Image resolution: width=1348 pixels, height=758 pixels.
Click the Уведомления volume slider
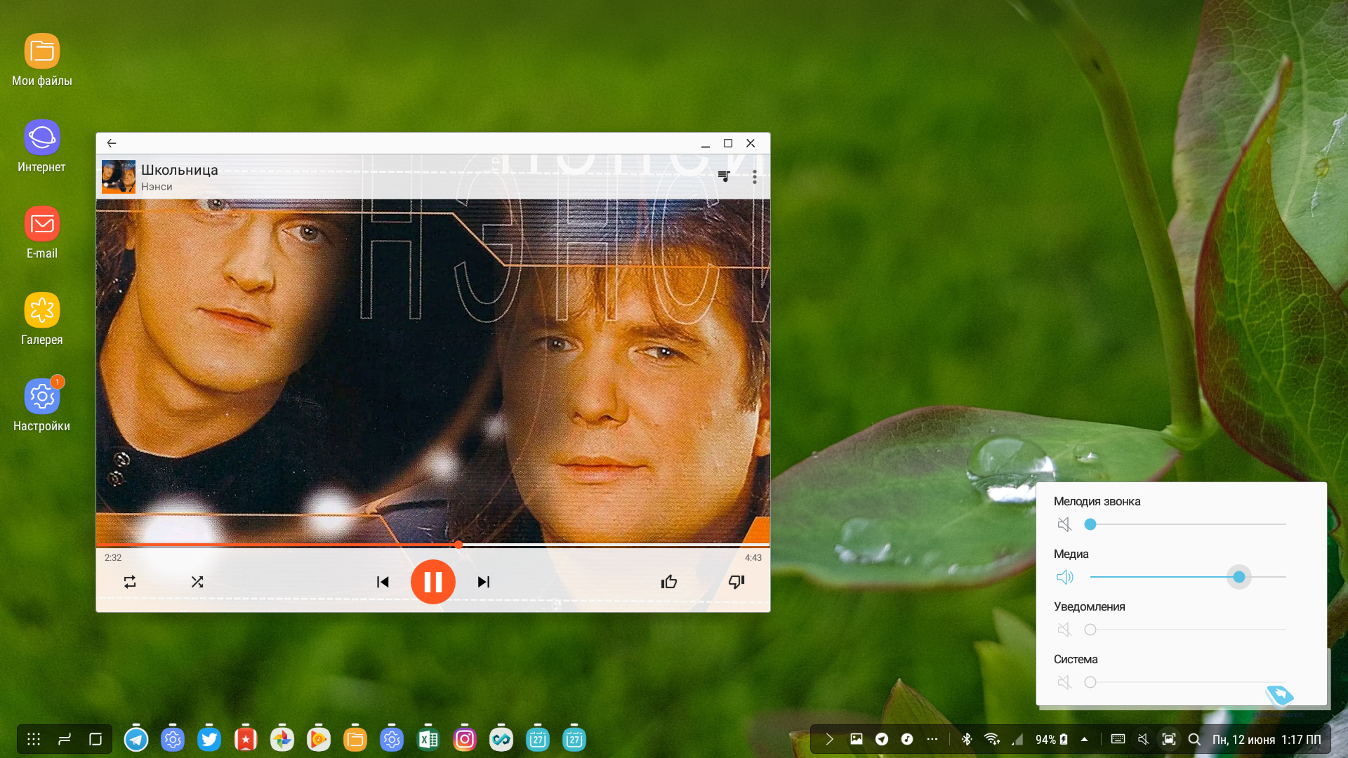tap(1188, 630)
